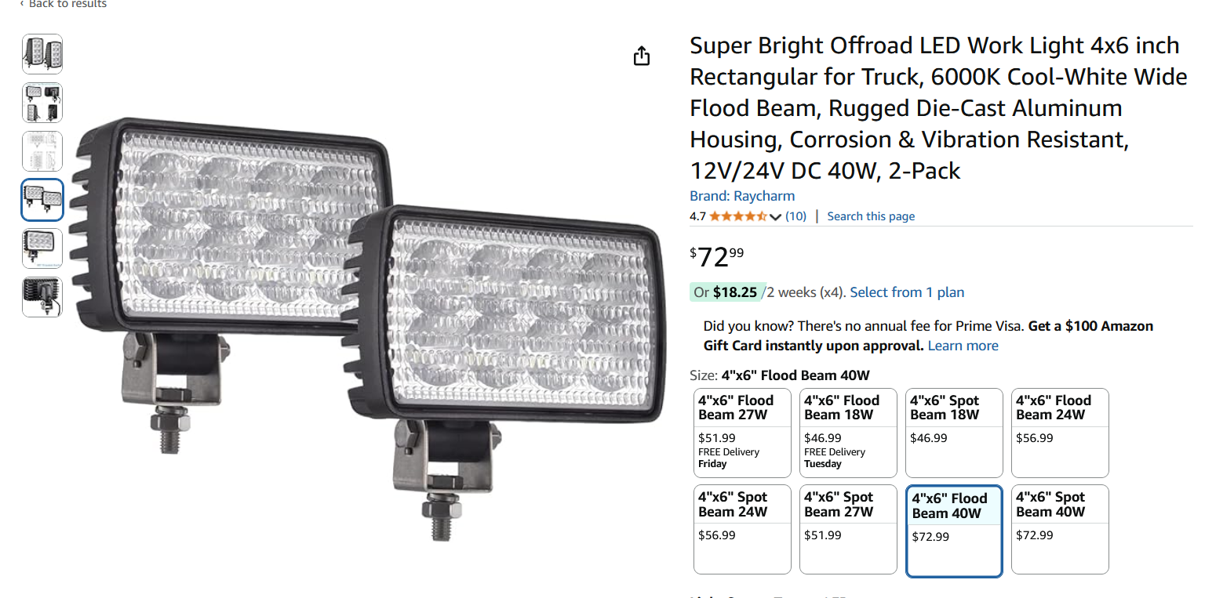Click the share icon above product image

[x=642, y=56]
